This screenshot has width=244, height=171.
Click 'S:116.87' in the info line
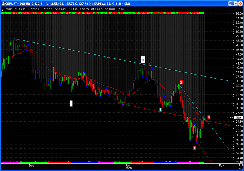110,9
